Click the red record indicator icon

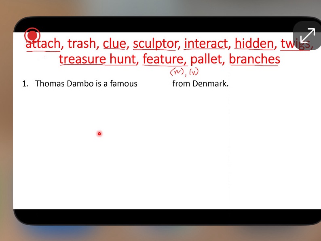(x=32, y=35)
